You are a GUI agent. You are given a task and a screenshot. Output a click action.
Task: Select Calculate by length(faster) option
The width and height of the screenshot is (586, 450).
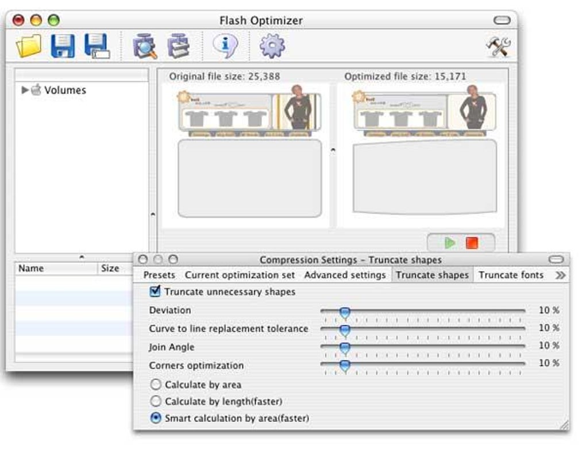(x=156, y=401)
